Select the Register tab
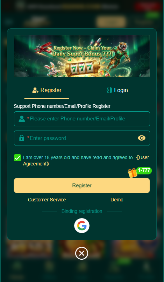The image size is (164, 282). (47, 90)
